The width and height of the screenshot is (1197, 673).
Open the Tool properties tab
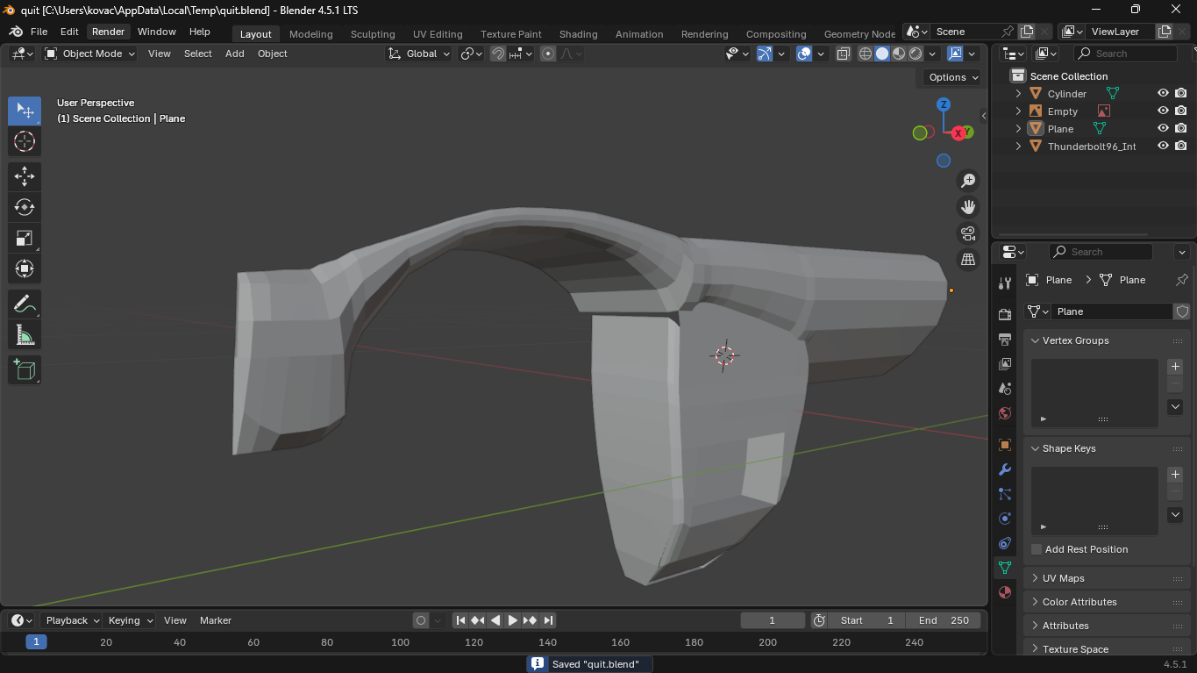[1005, 283]
